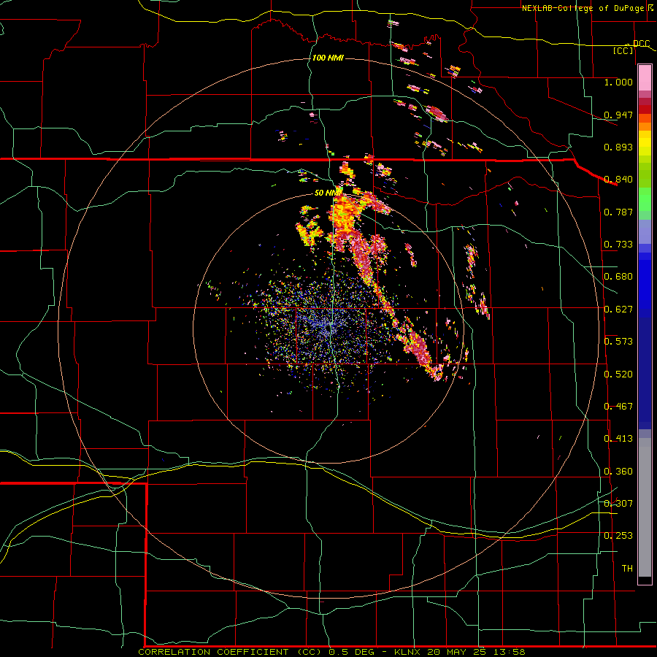657x657 pixels.
Task: Click the 0.573 color scale value
Action: click(x=618, y=342)
